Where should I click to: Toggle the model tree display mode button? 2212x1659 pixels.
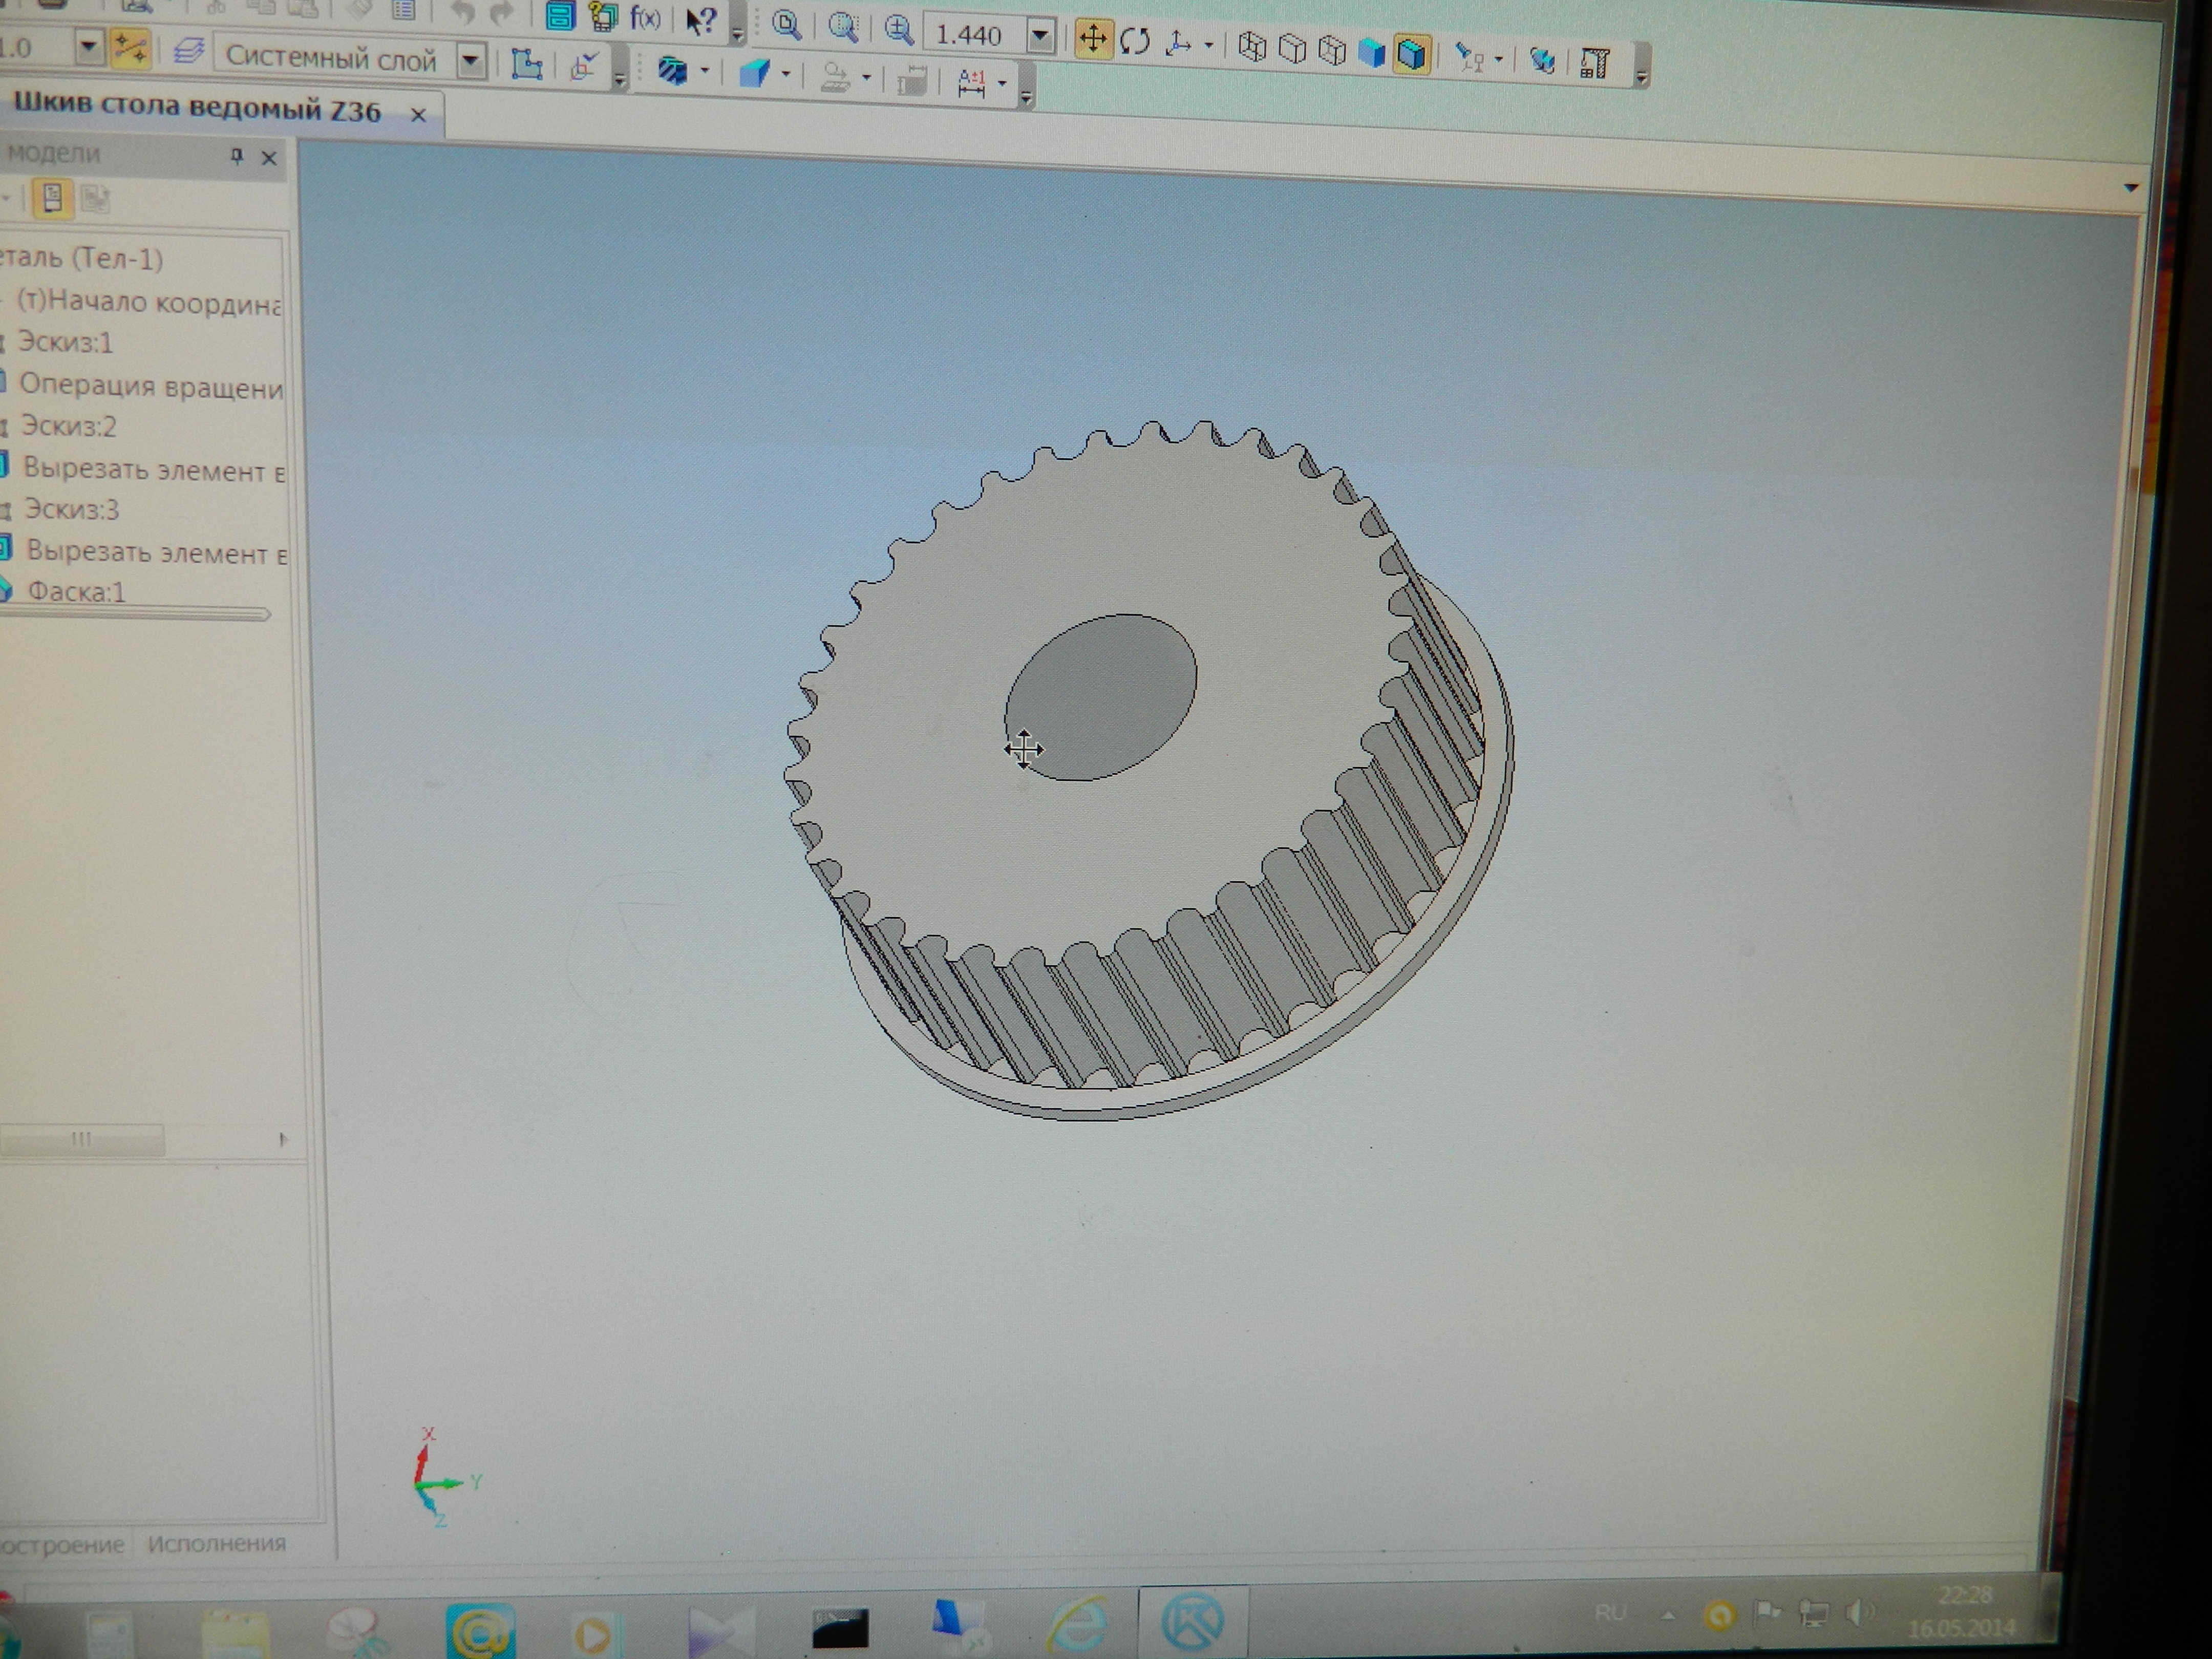(52, 198)
